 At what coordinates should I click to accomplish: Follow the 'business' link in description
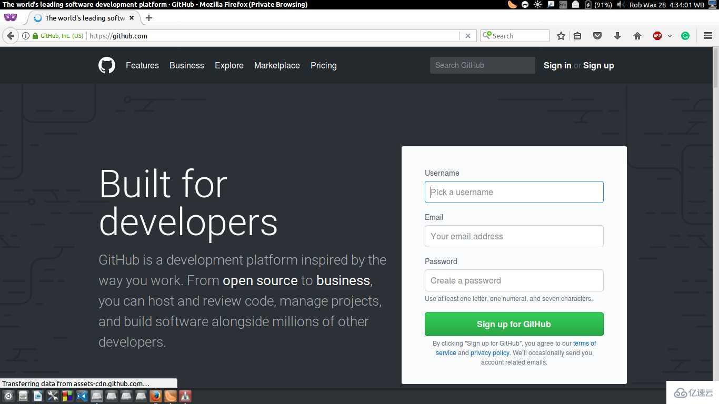[343, 280]
